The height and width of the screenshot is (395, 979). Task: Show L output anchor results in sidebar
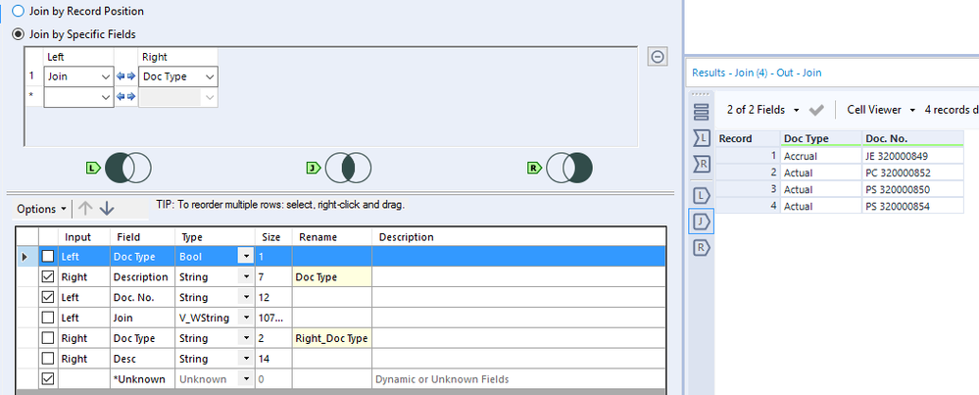(702, 196)
